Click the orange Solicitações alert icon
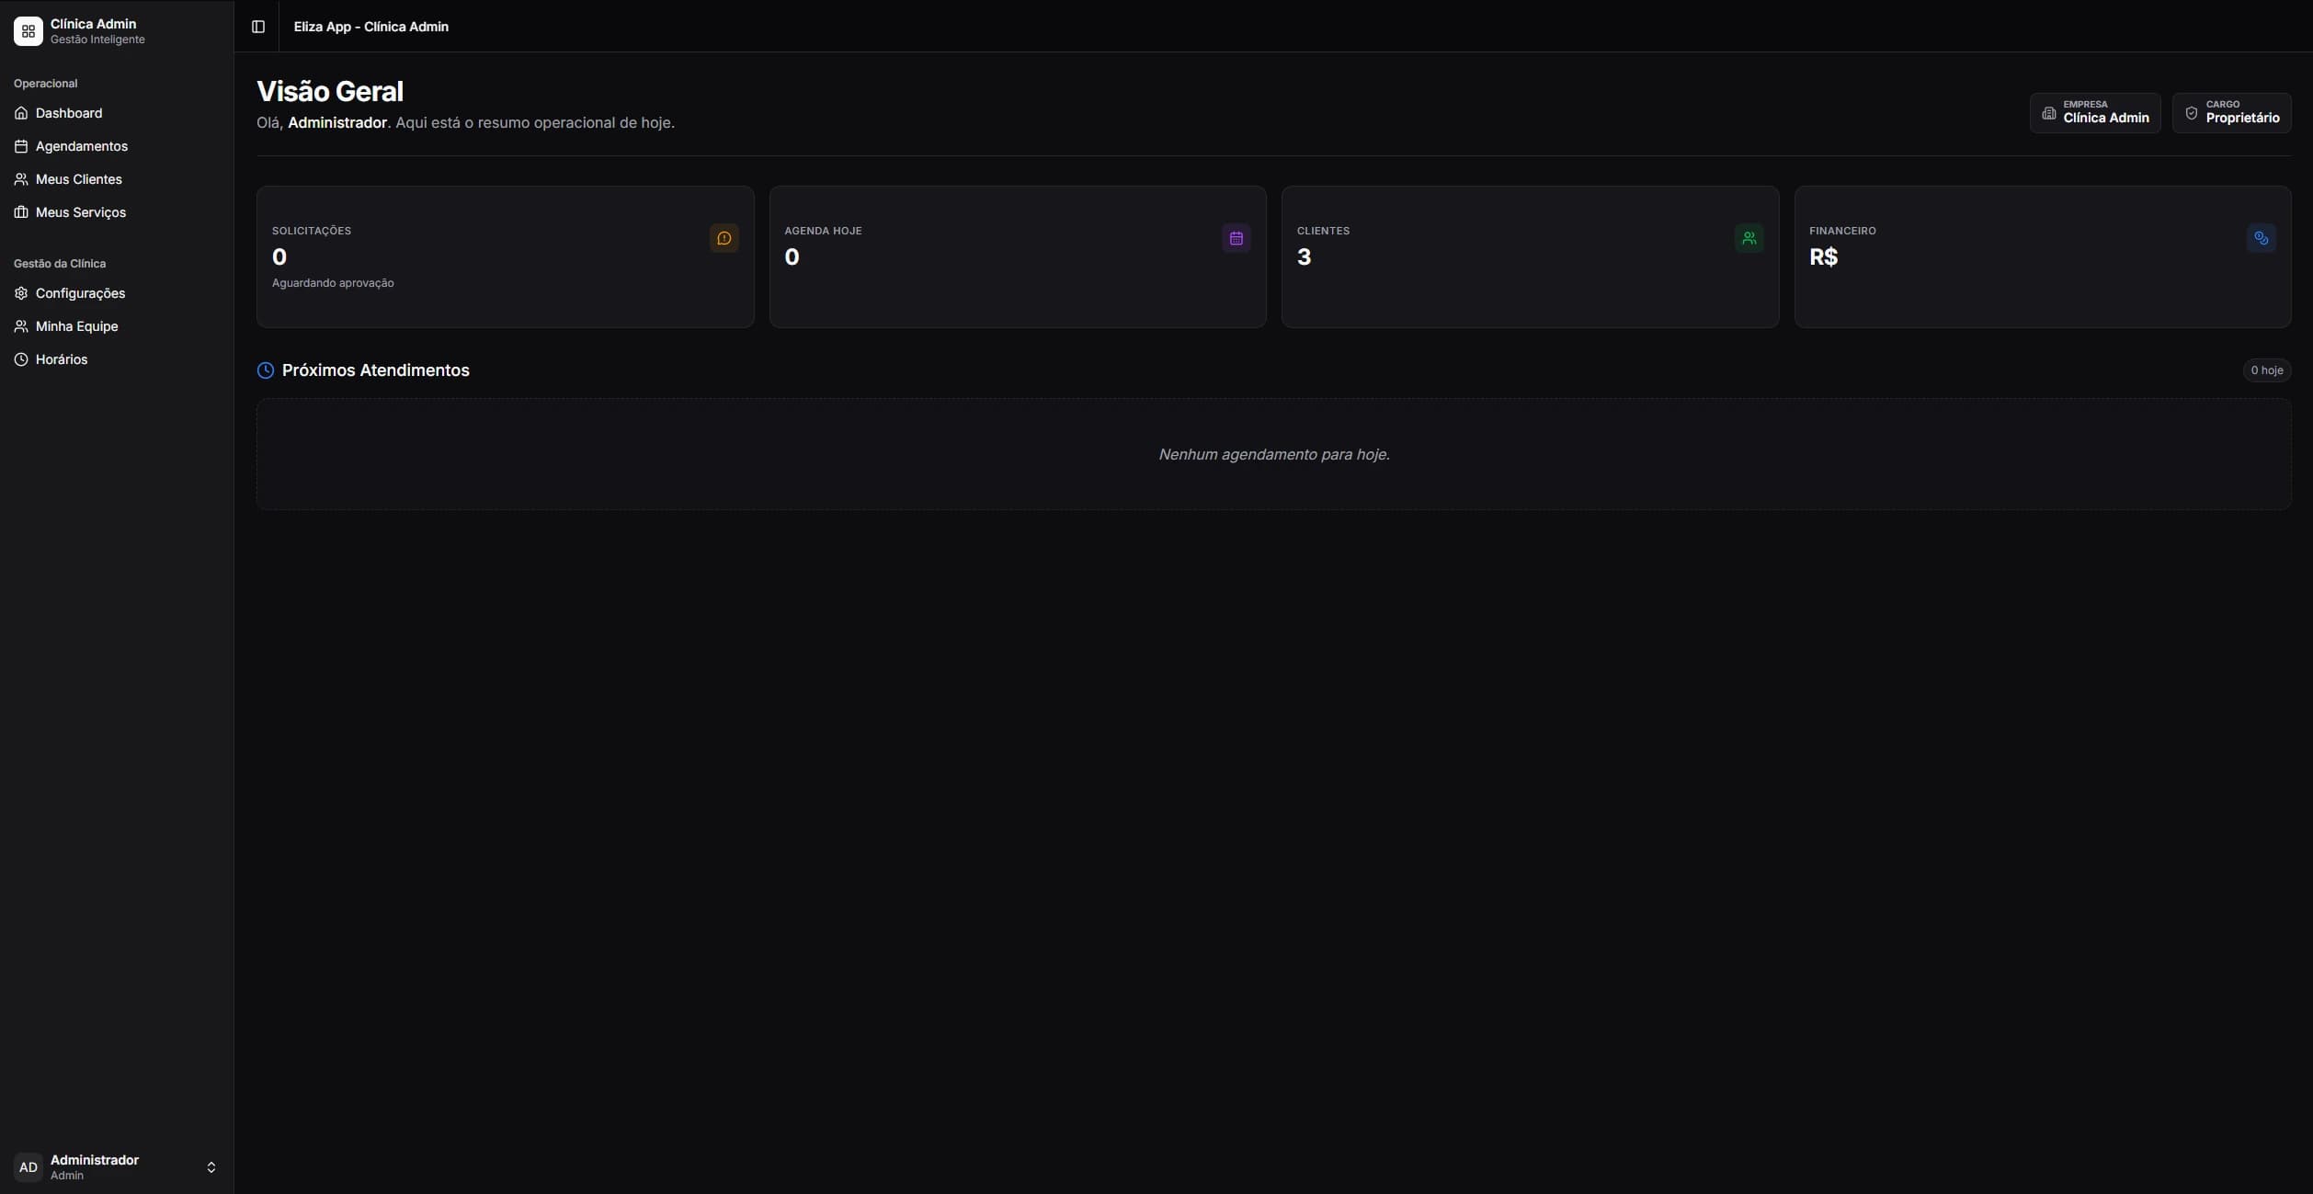The width and height of the screenshot is (2313, 1194). point(724,238)
